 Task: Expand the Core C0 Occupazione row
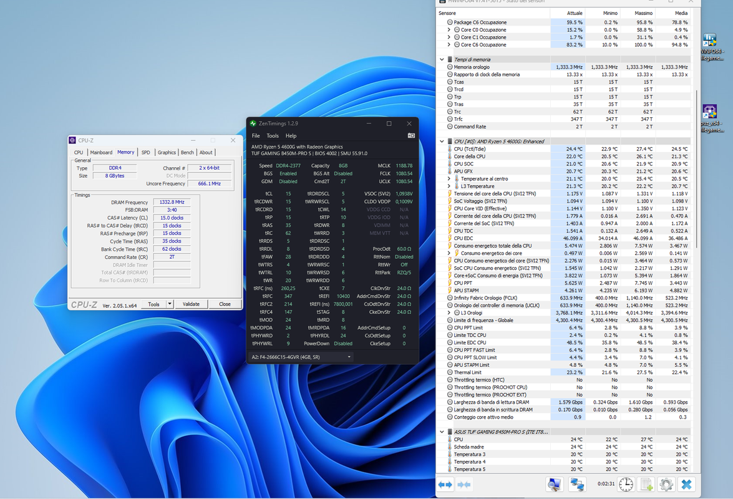click(x=449, y=29)
